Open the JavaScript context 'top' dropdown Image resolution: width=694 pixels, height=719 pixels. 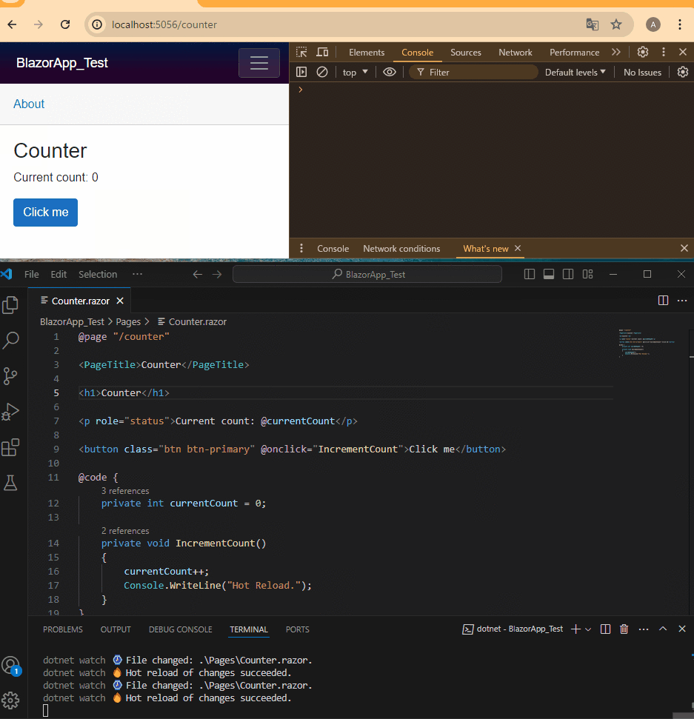click(x=355, y=72)
